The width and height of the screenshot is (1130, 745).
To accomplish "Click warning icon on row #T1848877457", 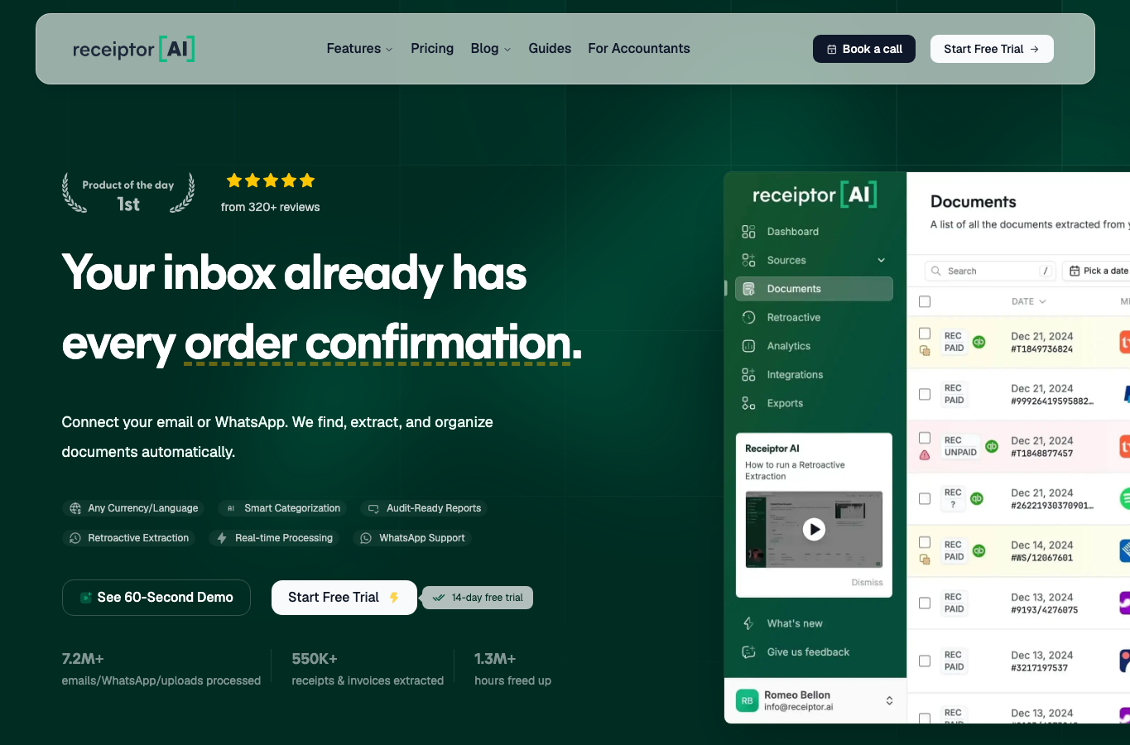I will (925, 455).
